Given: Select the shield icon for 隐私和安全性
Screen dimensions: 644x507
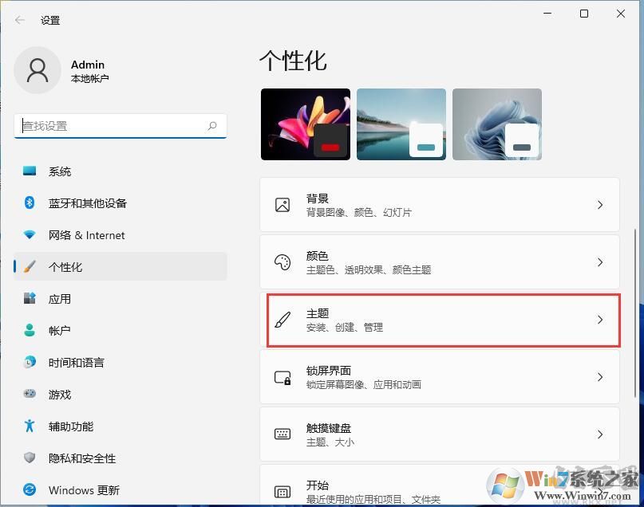Looking at the screenshot, I should (28, 458).
